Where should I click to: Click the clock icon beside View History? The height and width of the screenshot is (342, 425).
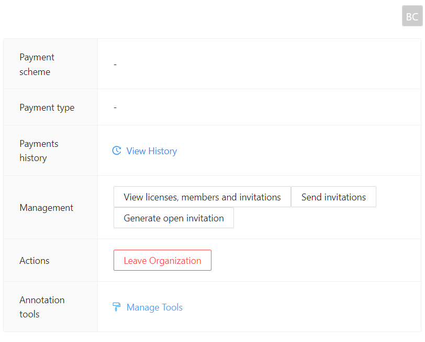click(x=117, y=151)
